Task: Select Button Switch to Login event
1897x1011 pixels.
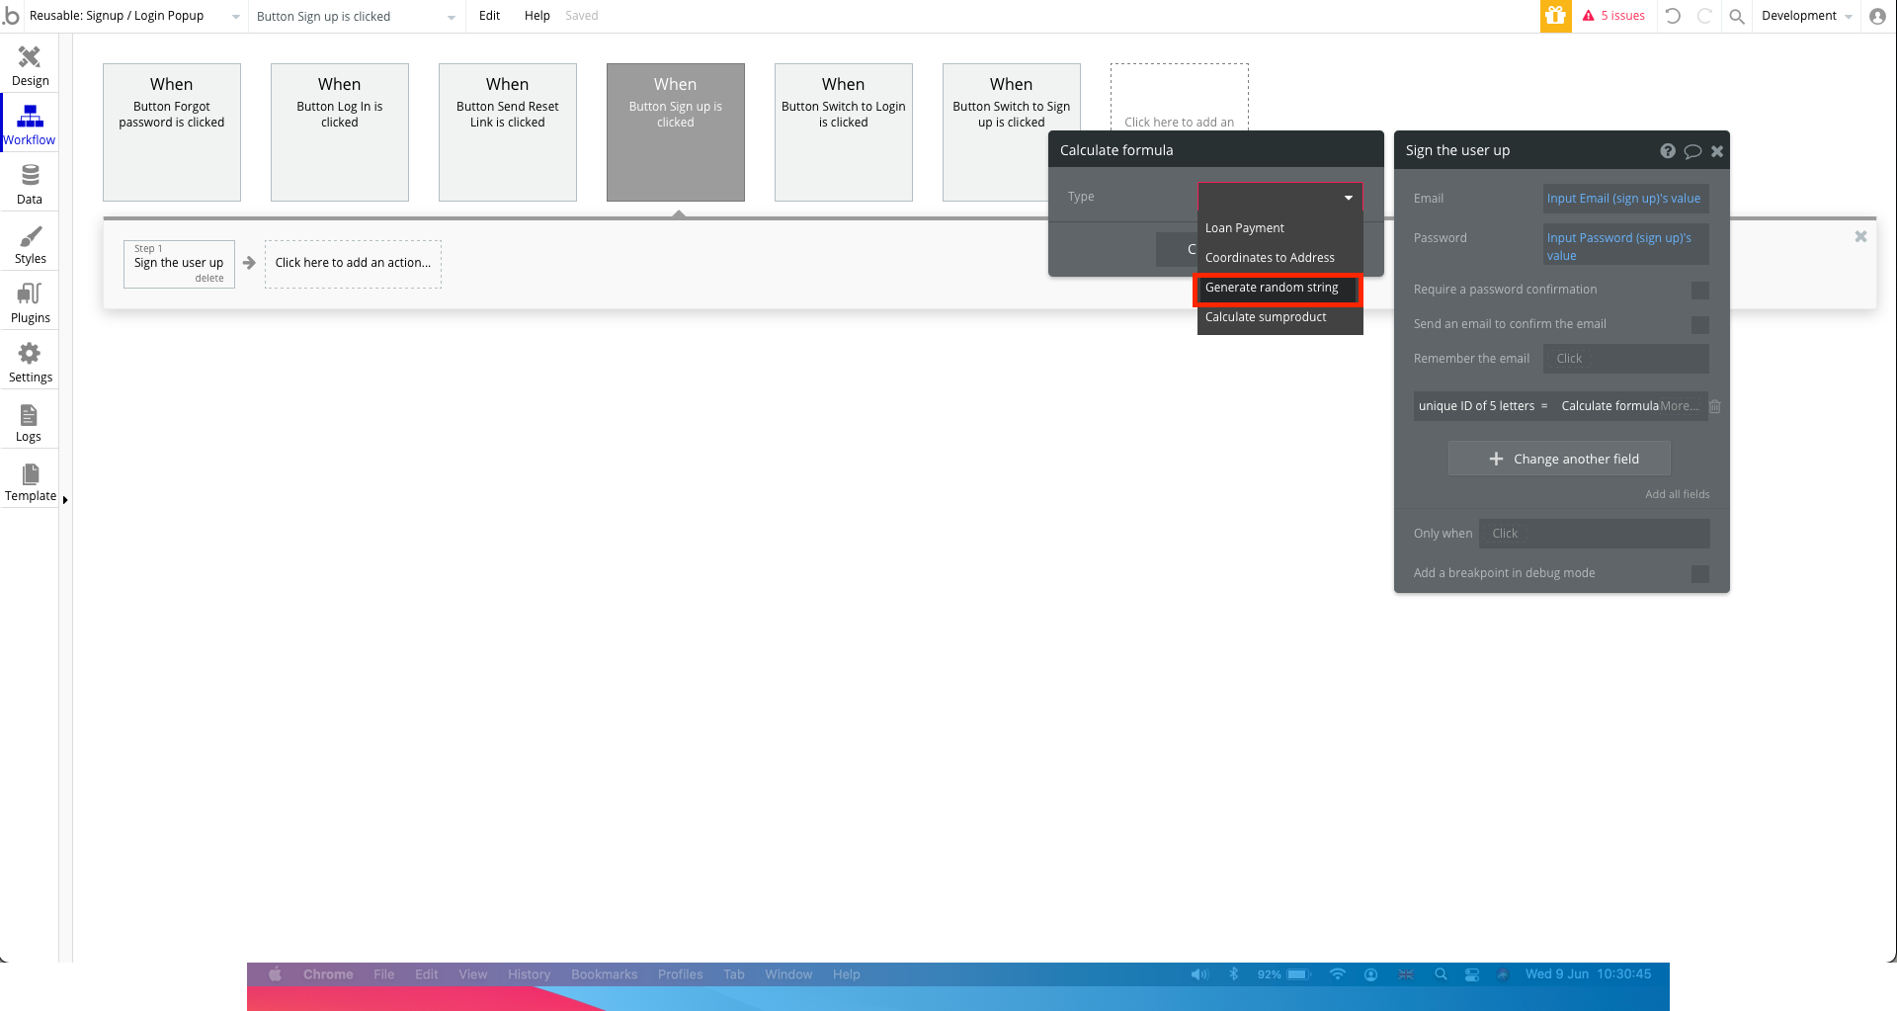Action: (844, 132)
